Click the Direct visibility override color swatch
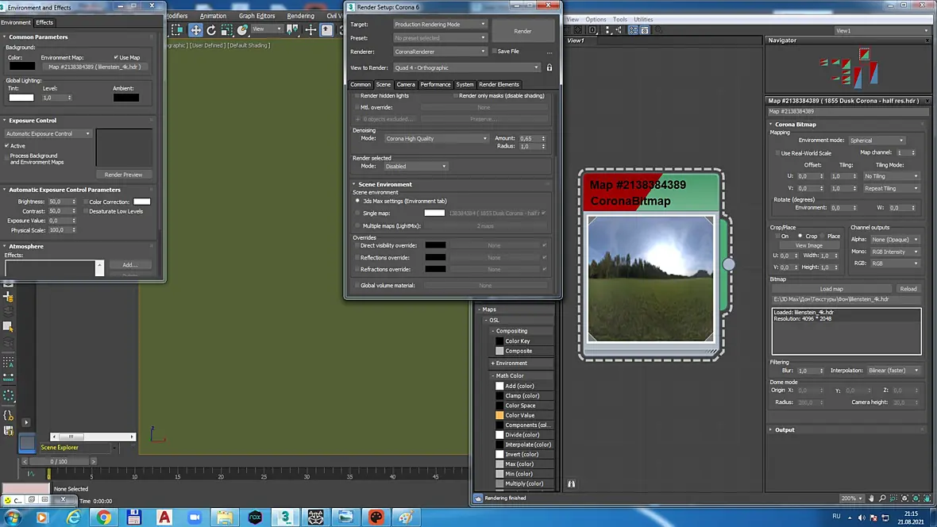This screenshot has height=527, width=937. 435,245
